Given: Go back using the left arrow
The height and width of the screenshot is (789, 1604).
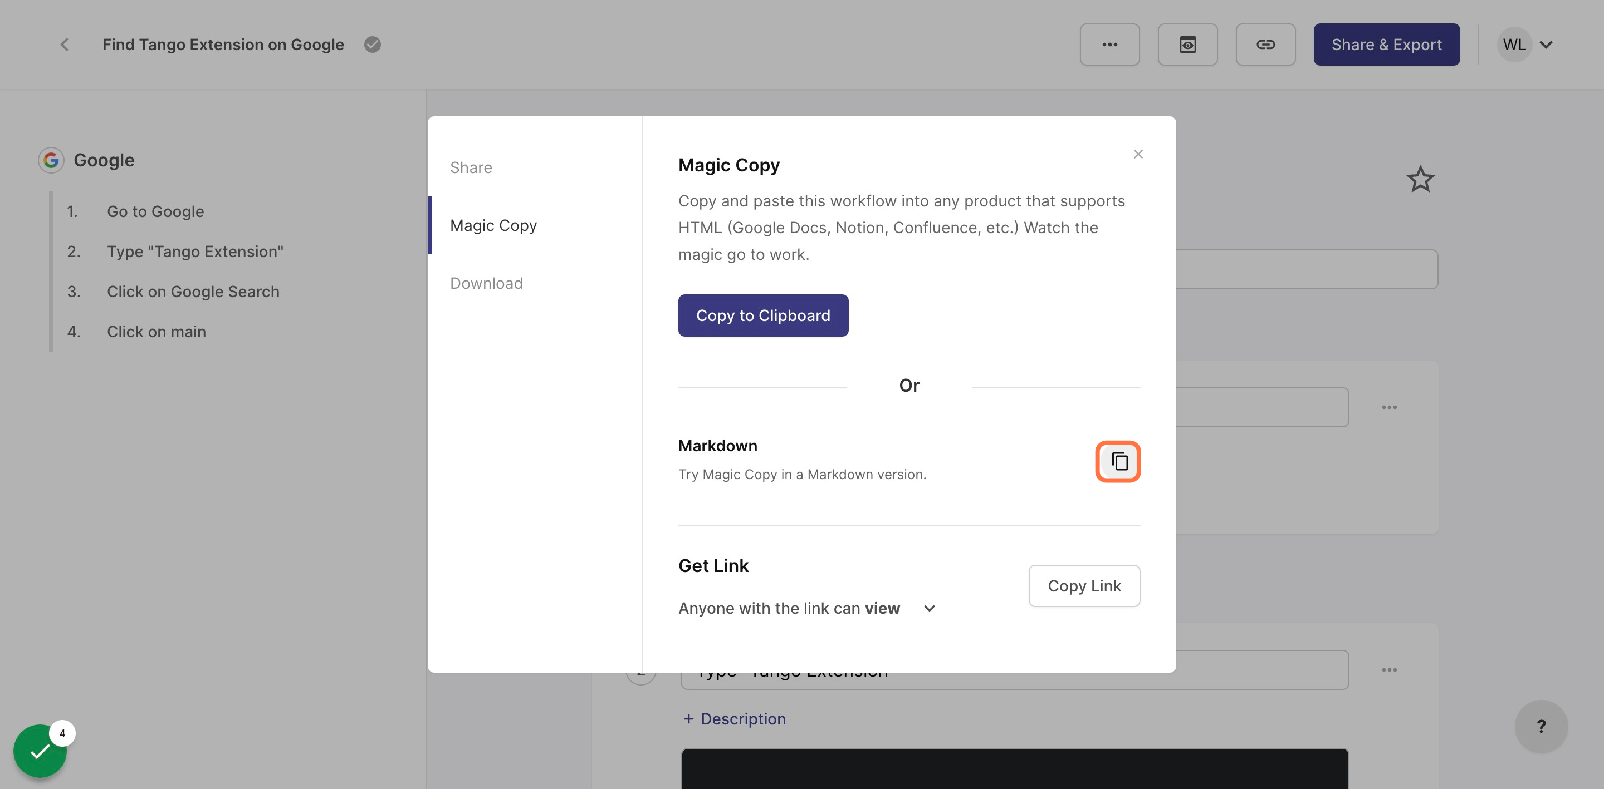Looking at the screenshot, I should click(64, 44).
